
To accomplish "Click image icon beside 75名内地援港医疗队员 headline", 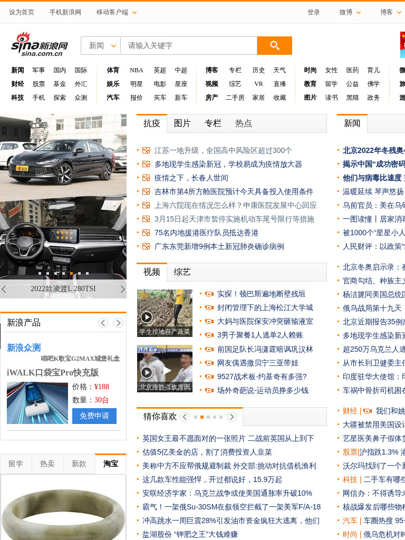I will pyautogui.click(x=146, y=233).
